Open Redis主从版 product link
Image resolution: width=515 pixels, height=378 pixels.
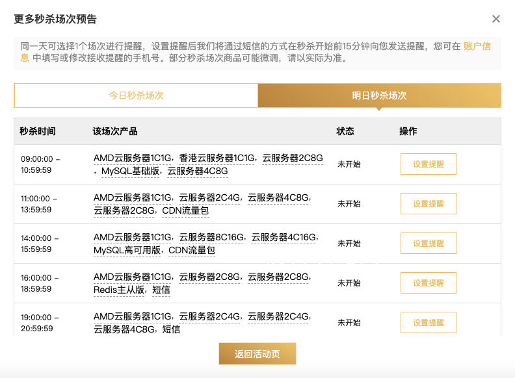click(119, 290)
